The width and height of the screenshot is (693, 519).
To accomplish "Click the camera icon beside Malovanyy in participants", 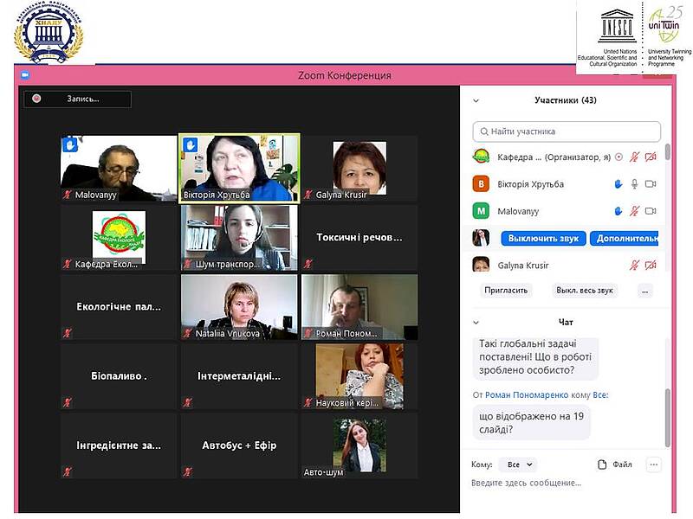I will (651, 211).
